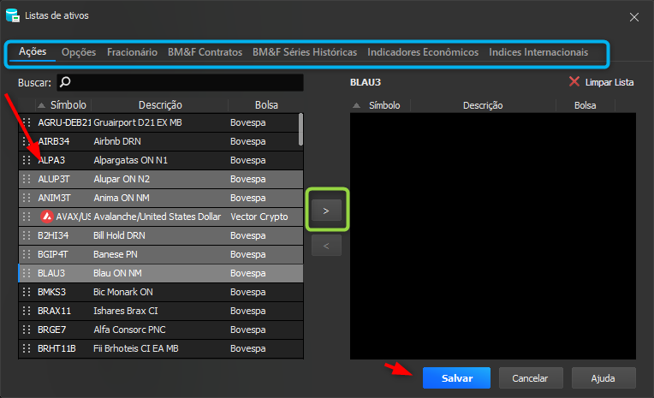
Task: Click the red Avalanche crypto logo icon
Action: pyautogui.click(x=47, y=216)
